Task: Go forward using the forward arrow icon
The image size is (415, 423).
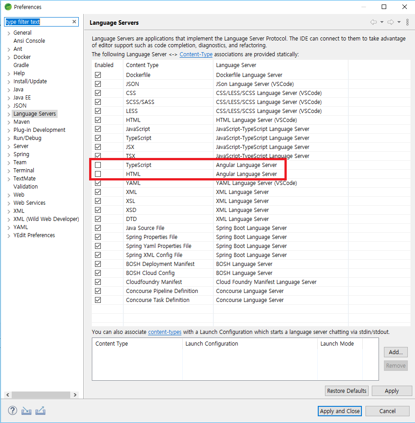Action: (390, 22)
